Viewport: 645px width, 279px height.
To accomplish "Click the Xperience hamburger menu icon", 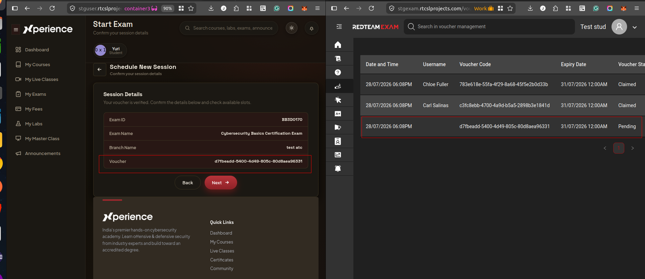I will (x=16, y=30).
